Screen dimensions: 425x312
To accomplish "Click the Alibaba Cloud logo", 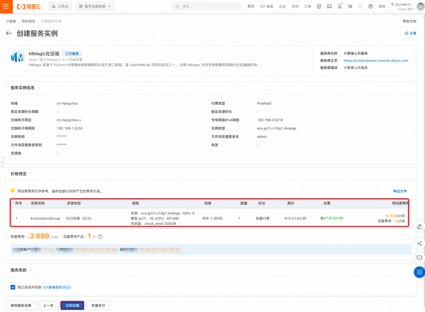I will point(29,7).
